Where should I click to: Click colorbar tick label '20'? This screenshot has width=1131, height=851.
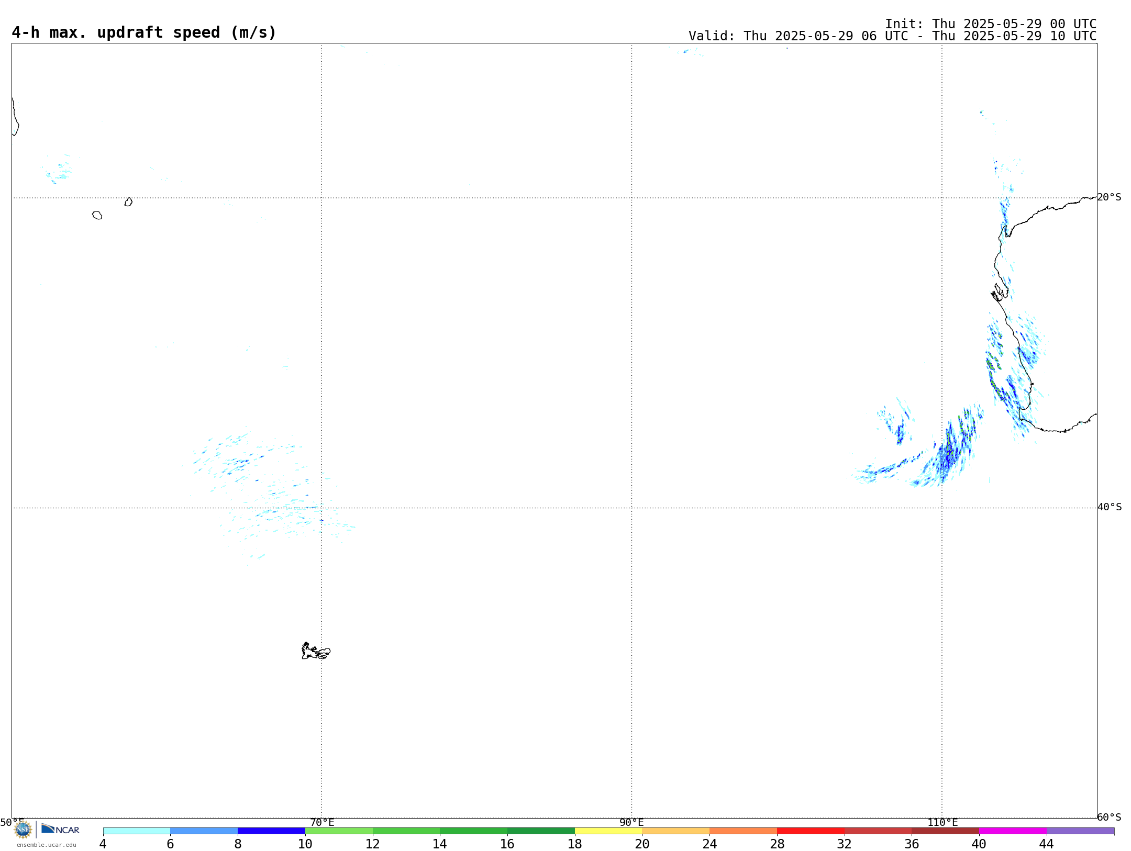pos(642,844)
